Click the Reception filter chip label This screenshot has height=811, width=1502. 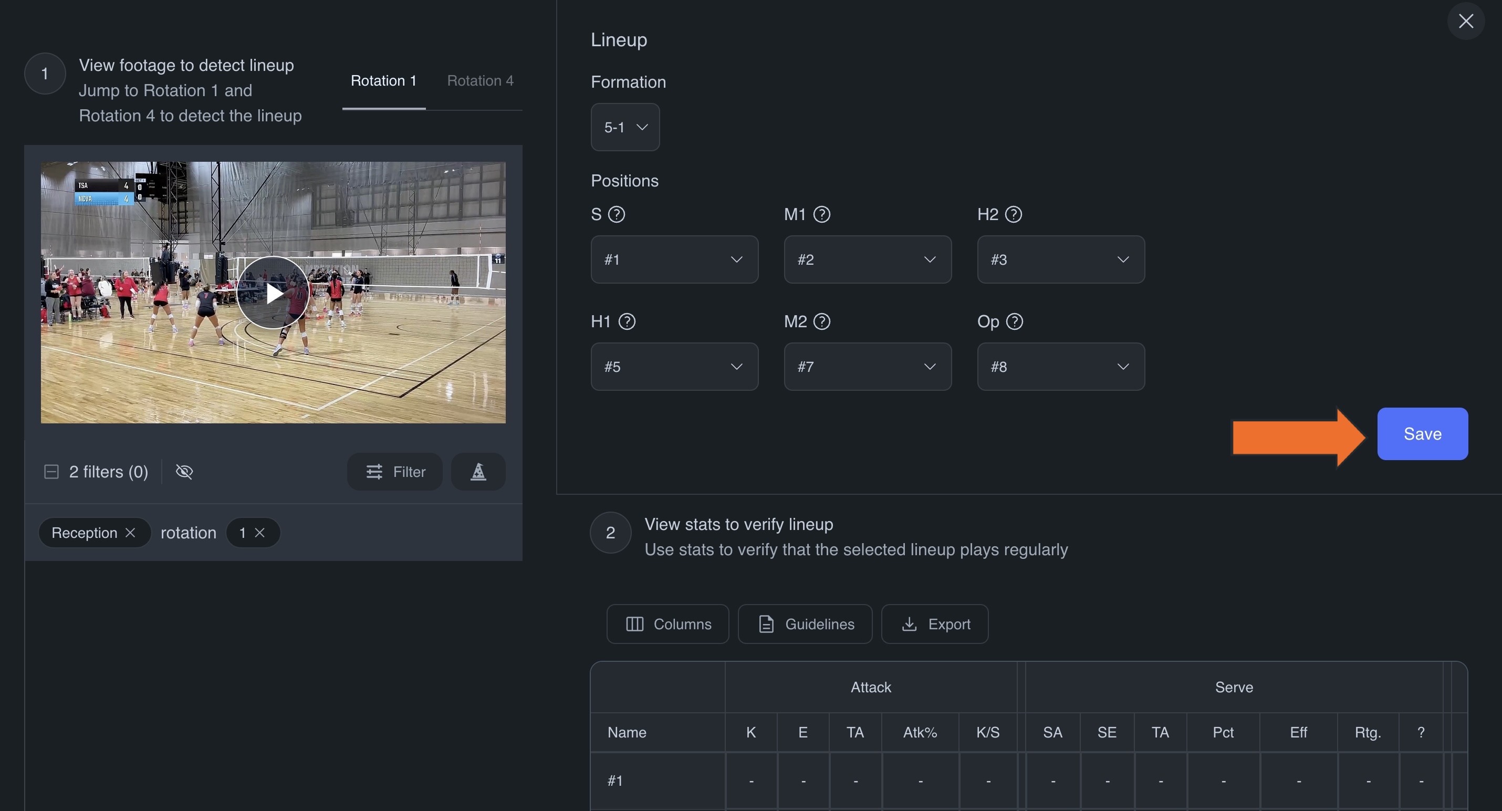pyautogui.click(x=84, y=533)
